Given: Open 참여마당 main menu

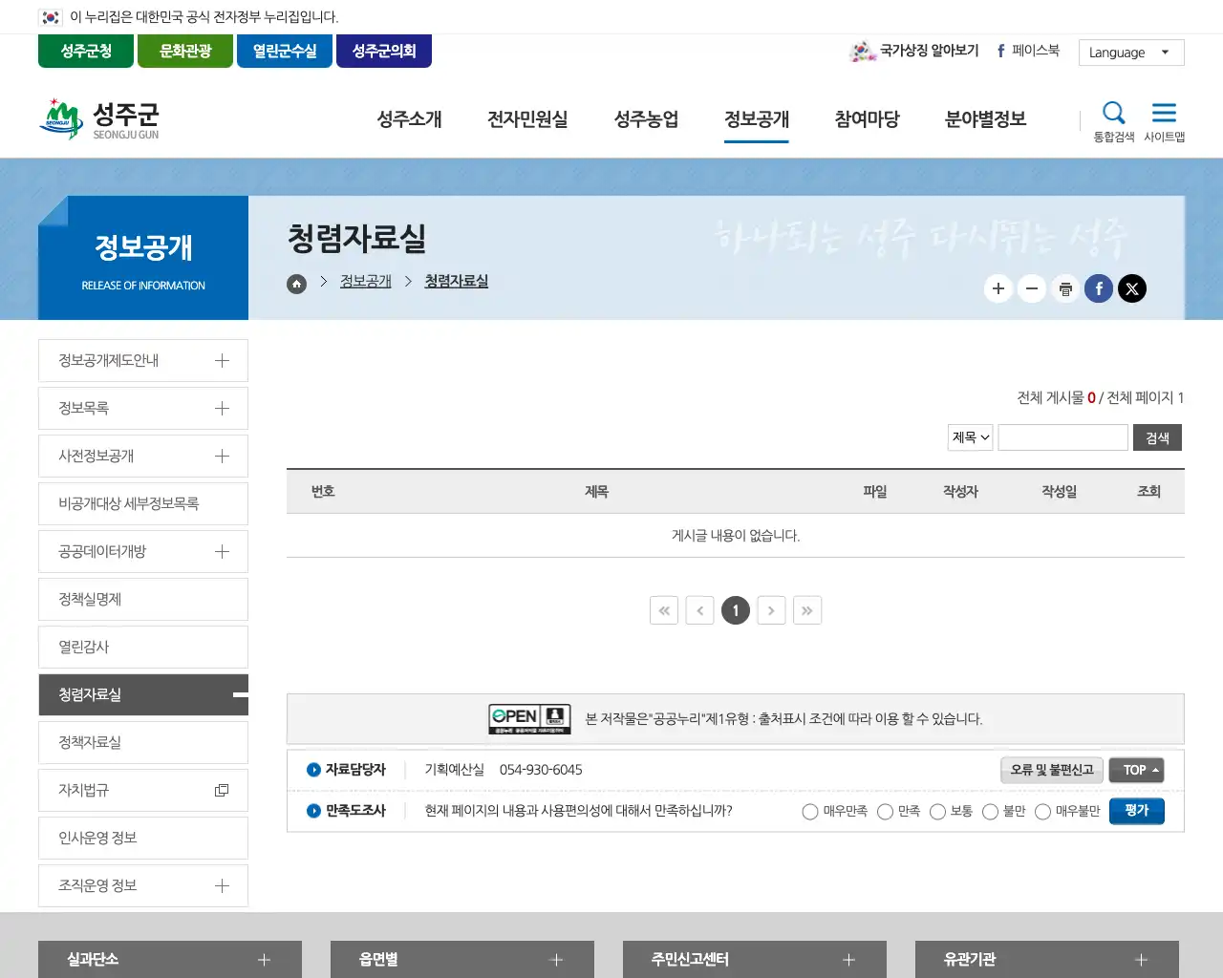Looking at the screenshot, I should coord(867,119).
